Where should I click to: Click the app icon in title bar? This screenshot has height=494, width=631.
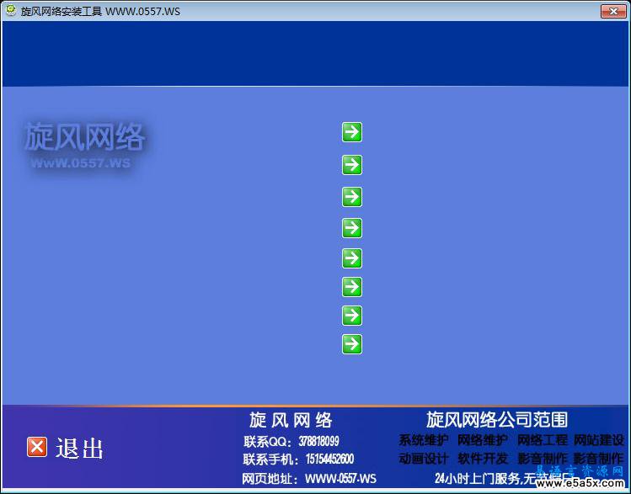[11, 11]
